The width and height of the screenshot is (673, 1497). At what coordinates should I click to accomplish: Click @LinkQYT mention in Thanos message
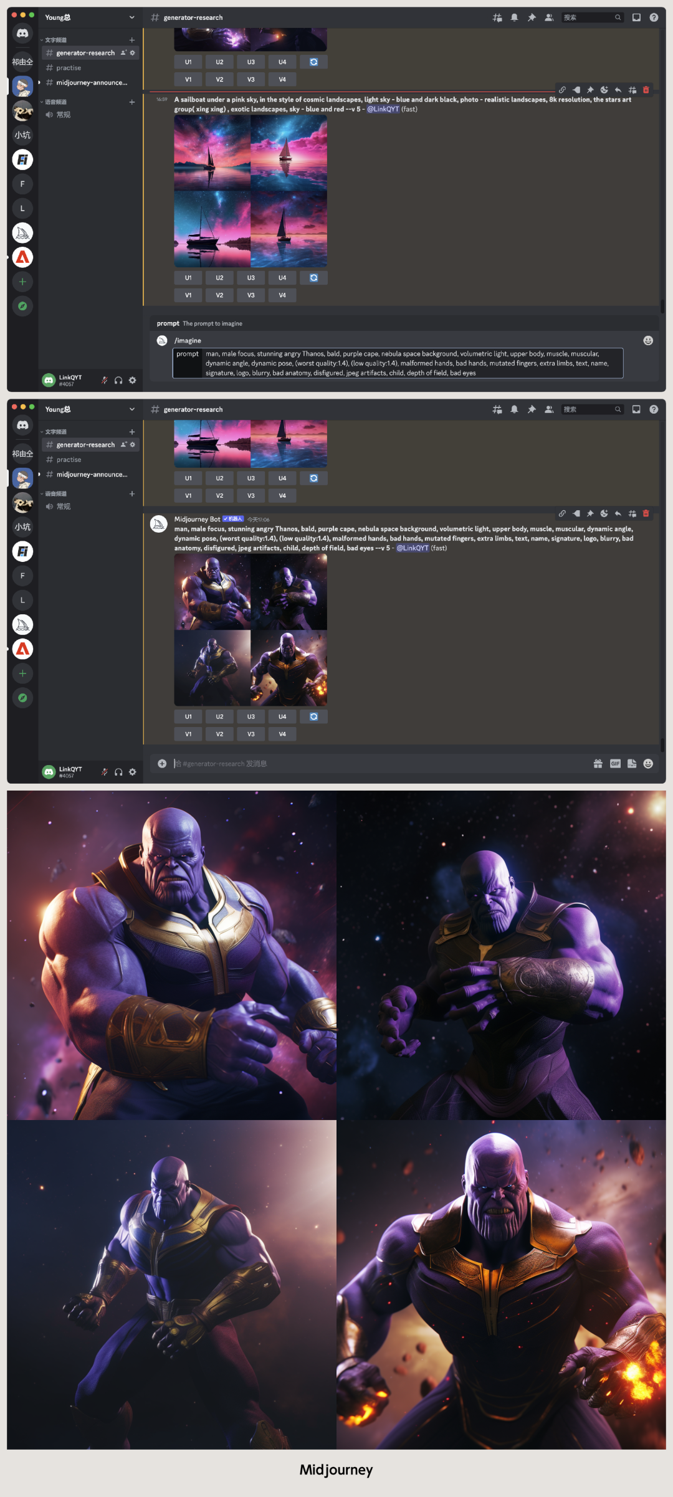(x=413, y=548)
